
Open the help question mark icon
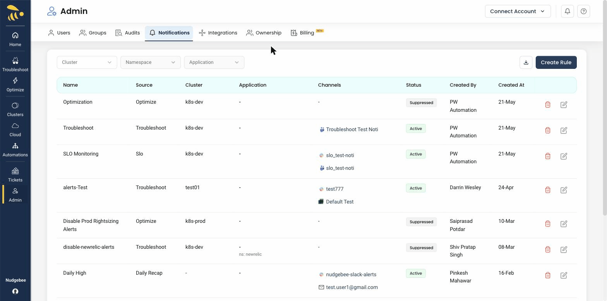583,11
